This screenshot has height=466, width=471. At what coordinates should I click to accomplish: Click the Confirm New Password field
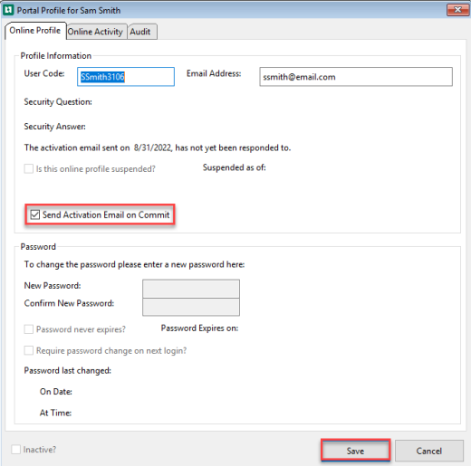pyautogui.click(x=191, y=307)
